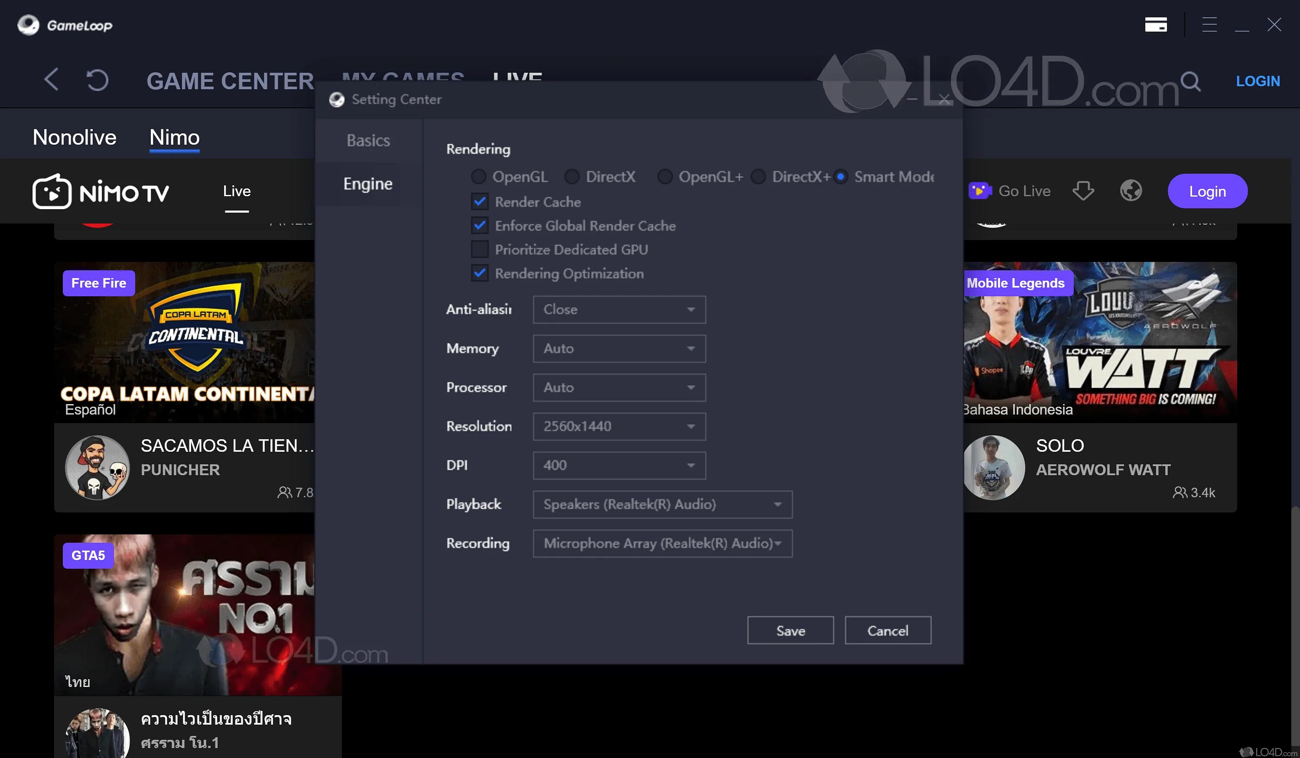Open the Anti-aliasing Close dropdown
This screenshot has height=758, width=1300.
[x=619, y=309]
